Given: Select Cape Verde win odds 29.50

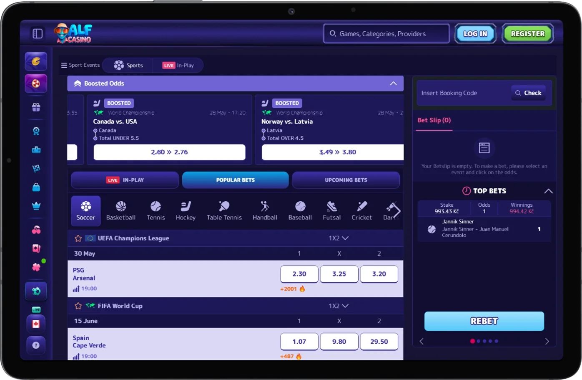Looking at the screenshot, I should coord(379,342).
